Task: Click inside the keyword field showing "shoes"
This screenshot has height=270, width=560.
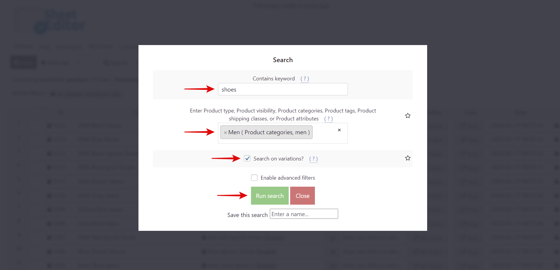Action: click(282, 89)
